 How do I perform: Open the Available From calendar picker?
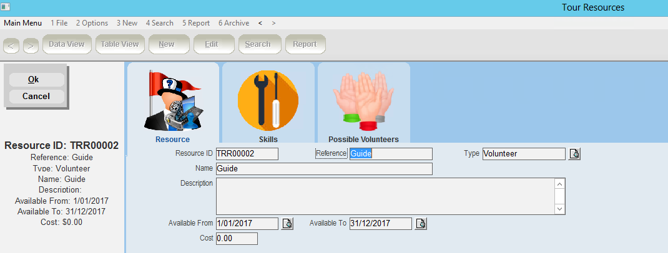(x=287, y=224)
